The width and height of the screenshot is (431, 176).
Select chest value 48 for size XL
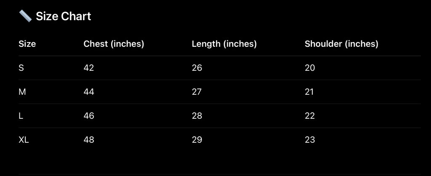(x=89, y=140)
